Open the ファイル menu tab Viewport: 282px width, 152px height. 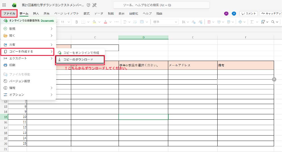pos(9,14)
